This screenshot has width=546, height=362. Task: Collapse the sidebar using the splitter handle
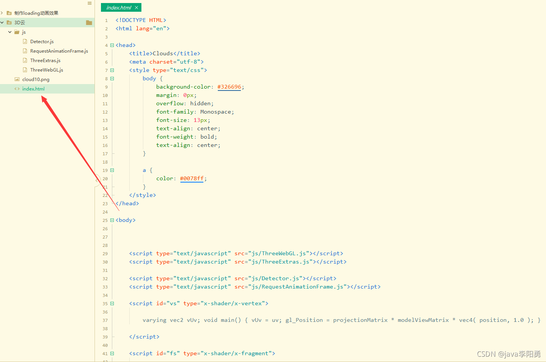(x=97, y=181)
